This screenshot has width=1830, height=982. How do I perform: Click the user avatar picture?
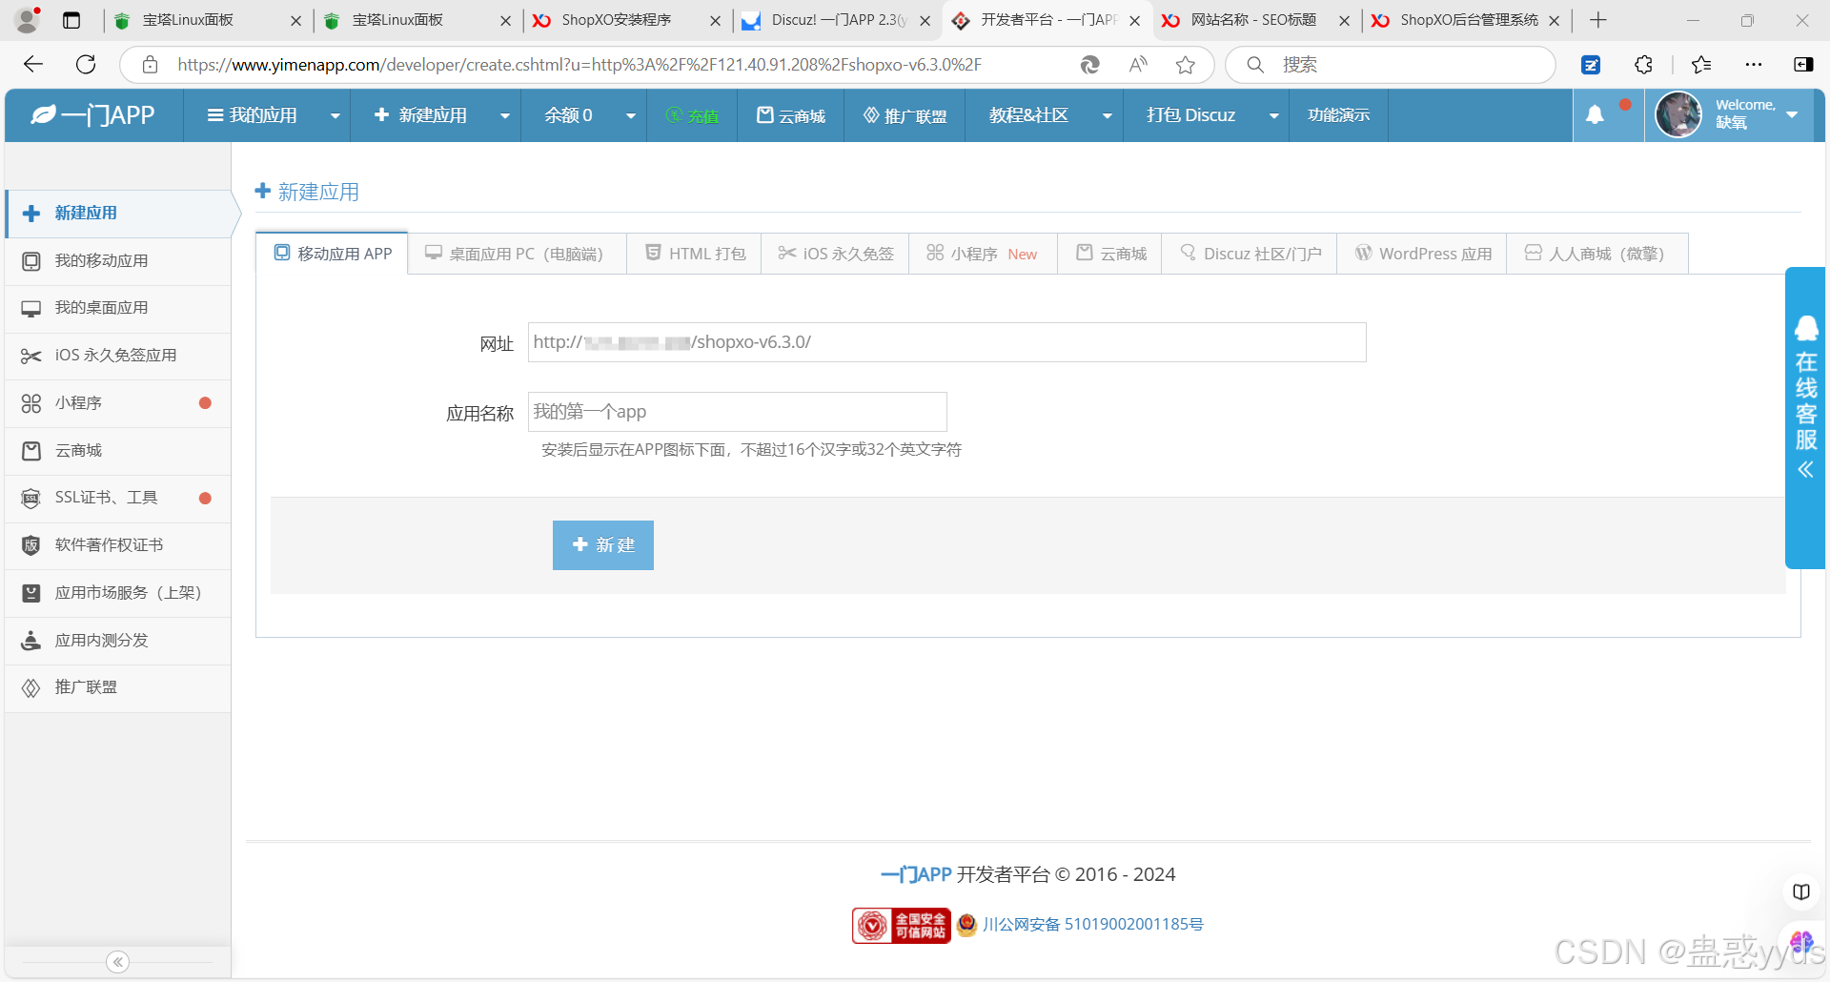pyautogui.click(x=1678, y=115)
